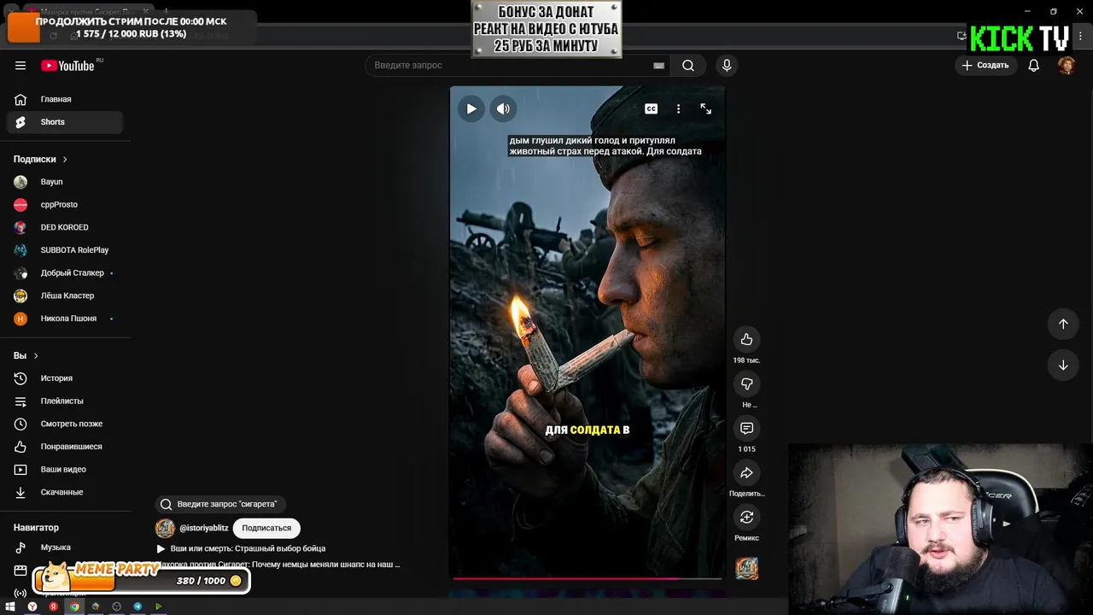
Task: Open the sound thumbnail beside the Short
Action: [746, 568]
